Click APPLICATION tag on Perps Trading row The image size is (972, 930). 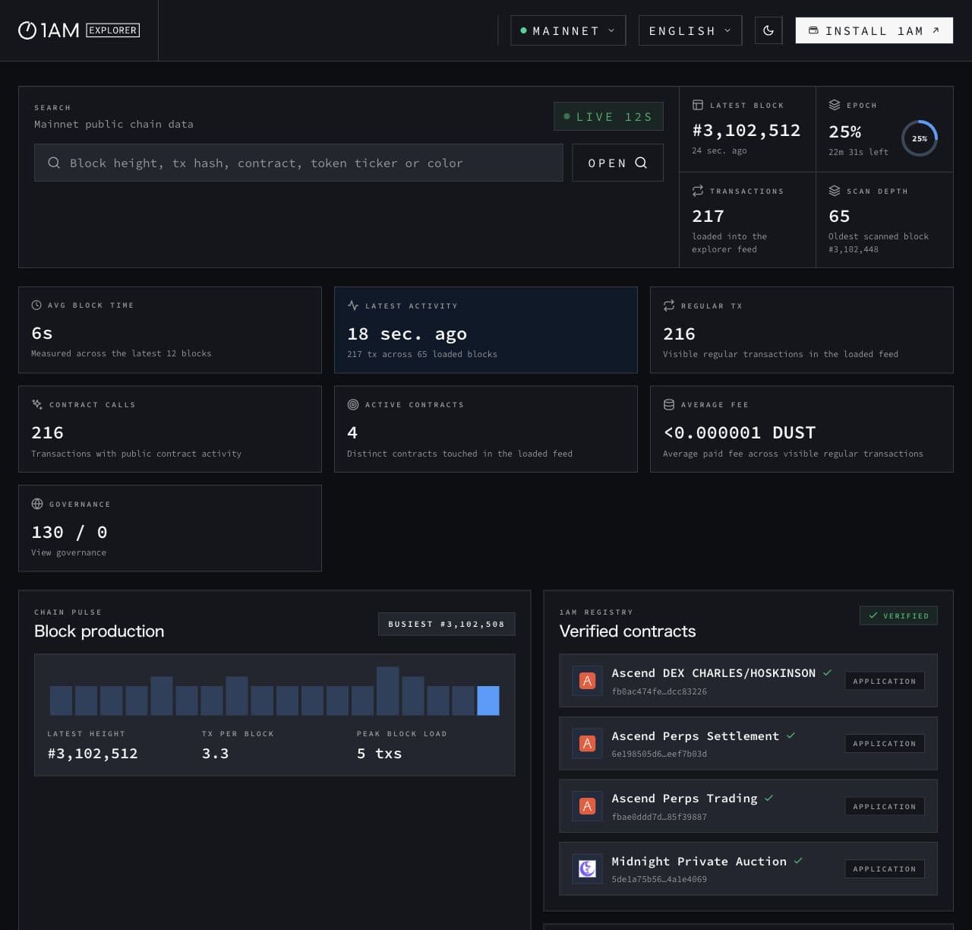[885, 806]
